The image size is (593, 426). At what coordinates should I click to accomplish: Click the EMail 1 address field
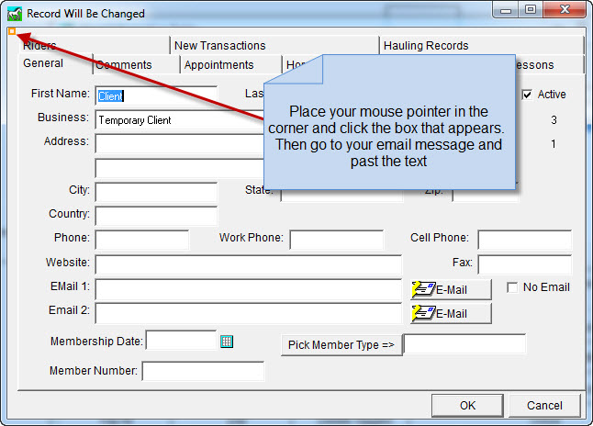click(x=249, y=290)
